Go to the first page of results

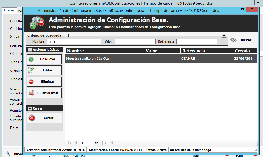(x=70, y=143)
